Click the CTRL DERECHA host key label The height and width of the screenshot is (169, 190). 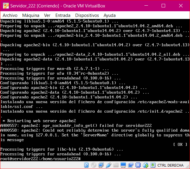170,165
